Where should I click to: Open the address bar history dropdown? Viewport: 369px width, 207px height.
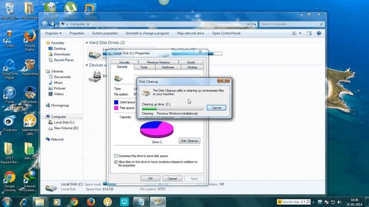248,24
